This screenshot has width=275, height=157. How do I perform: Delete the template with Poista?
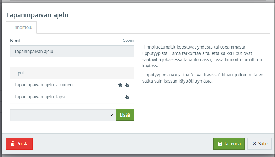[19, 144]
